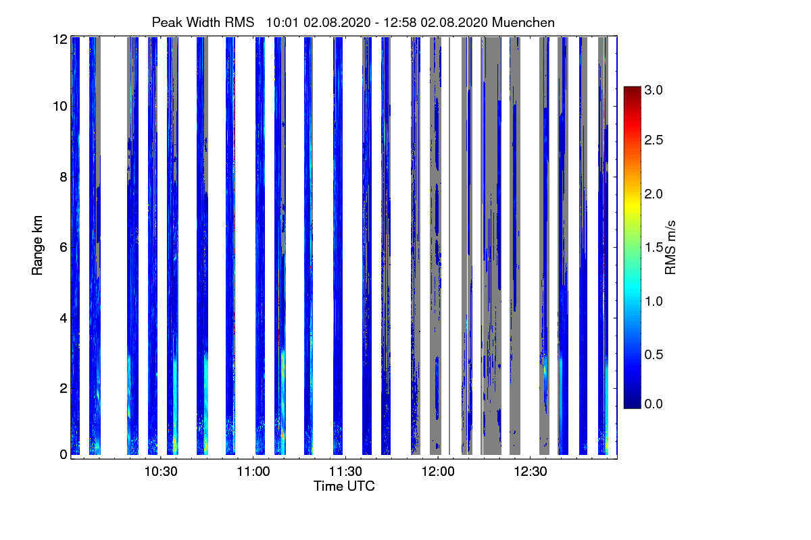Click the plot title 'Peak Width RMS'
811x540 pixels.
[203, 22]
